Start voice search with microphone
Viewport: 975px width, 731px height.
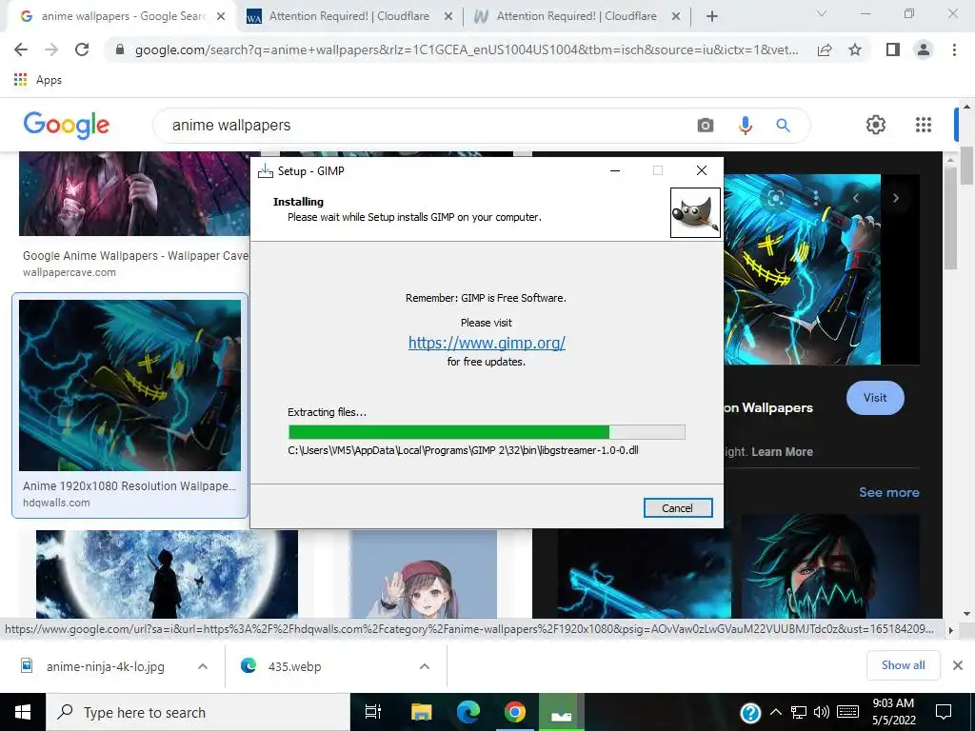click(745, 126)
